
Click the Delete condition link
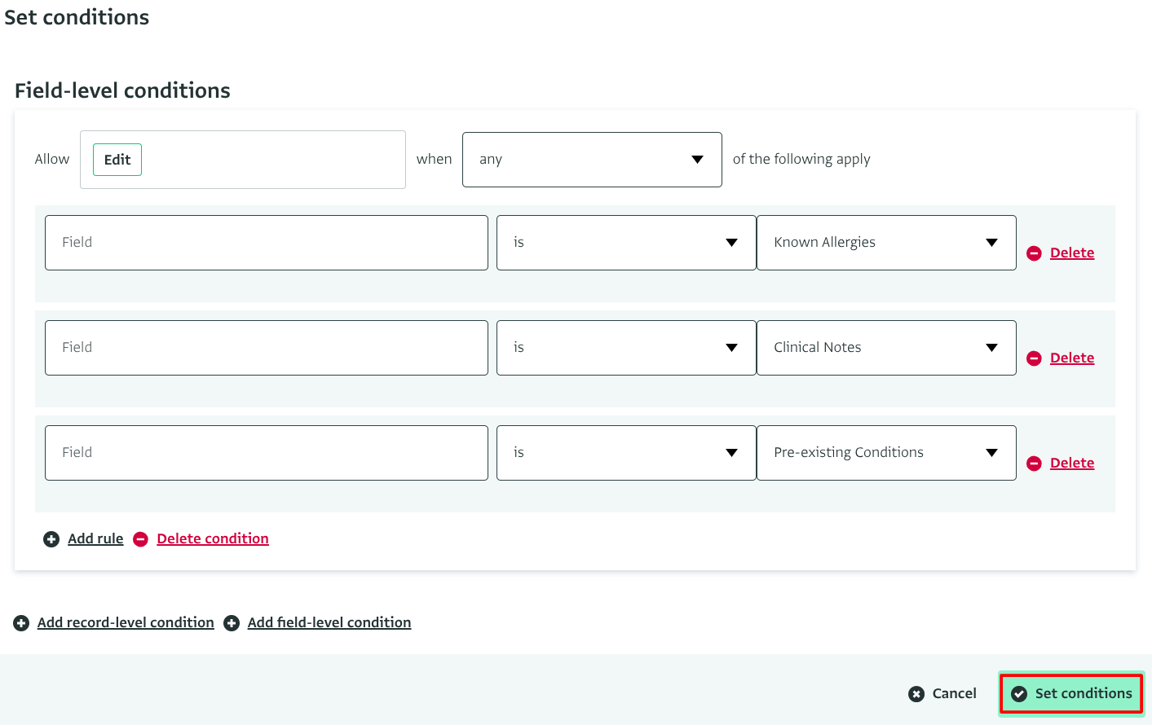[x=213, y=539]
